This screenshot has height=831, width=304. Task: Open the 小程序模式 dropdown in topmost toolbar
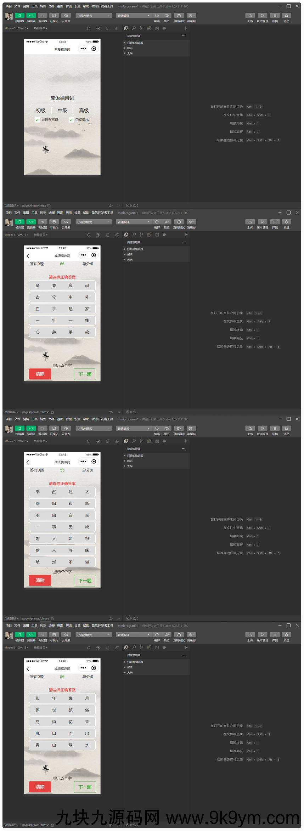[94, 16]
